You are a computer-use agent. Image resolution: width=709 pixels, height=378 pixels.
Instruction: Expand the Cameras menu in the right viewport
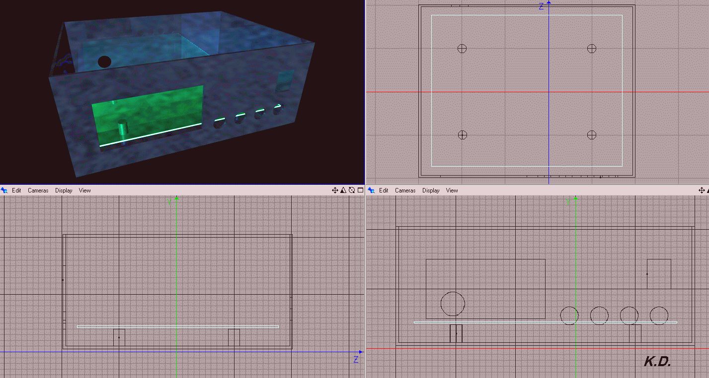coord(405,190)
